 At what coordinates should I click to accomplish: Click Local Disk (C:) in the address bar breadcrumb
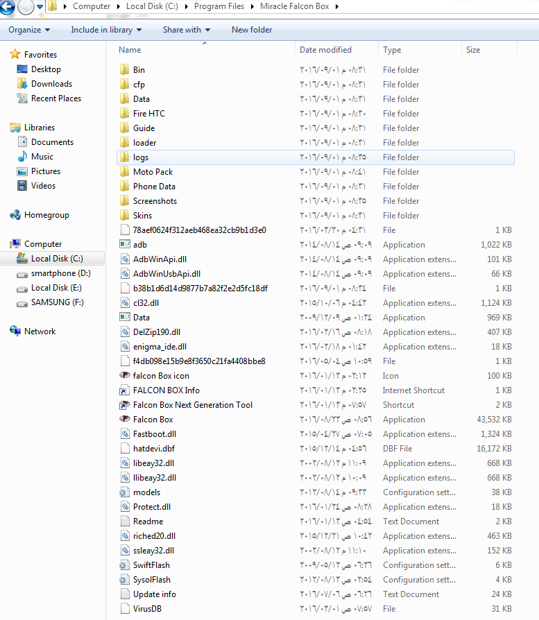pyautogui.click(x=152, y=6)
